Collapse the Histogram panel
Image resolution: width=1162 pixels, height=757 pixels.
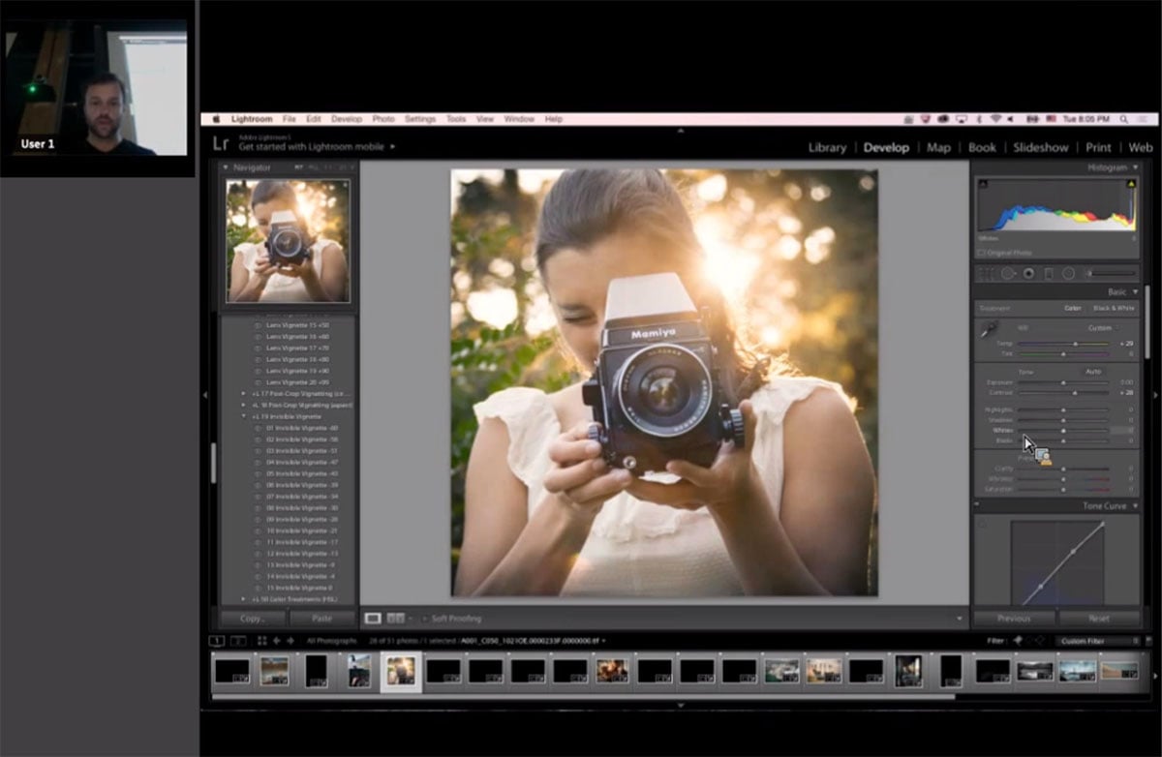(1134, 167)
